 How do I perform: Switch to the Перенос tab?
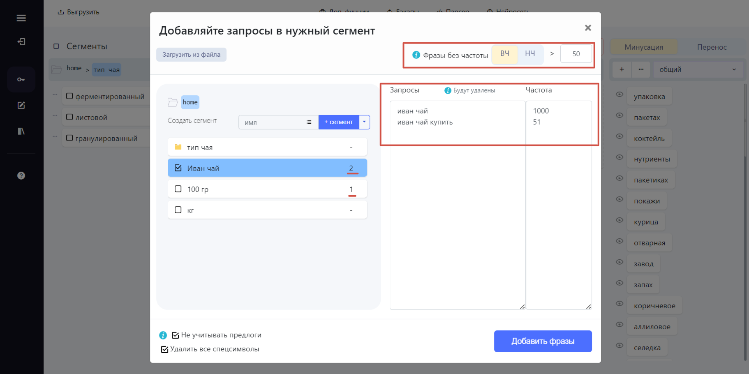click(x=712, y=47)
